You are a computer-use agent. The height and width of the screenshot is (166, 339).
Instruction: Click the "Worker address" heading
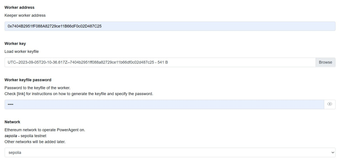point(19,7)
